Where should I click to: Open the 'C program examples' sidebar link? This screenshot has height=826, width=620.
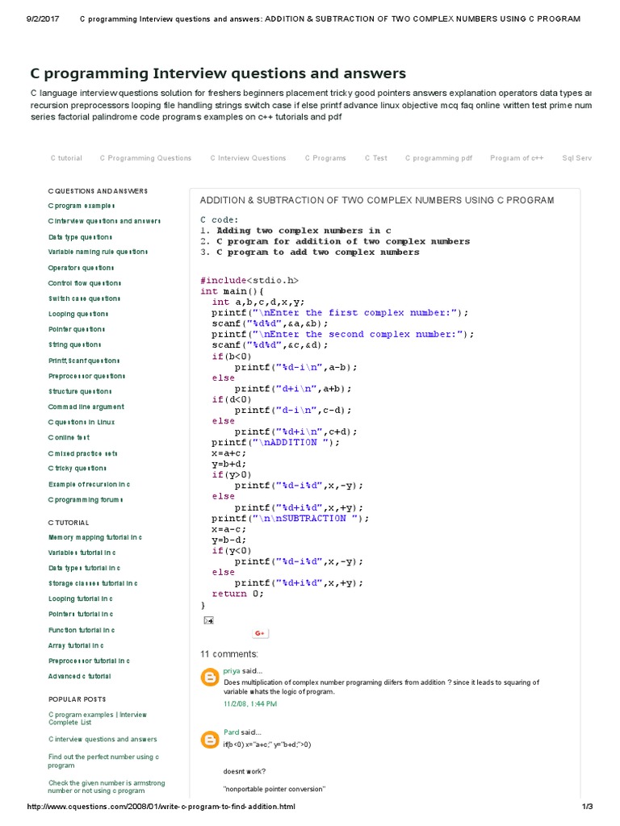point(82,206)
